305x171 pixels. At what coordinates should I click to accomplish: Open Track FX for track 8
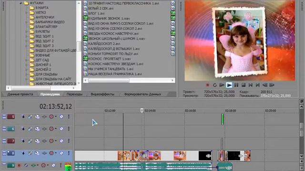pos(44,153)
